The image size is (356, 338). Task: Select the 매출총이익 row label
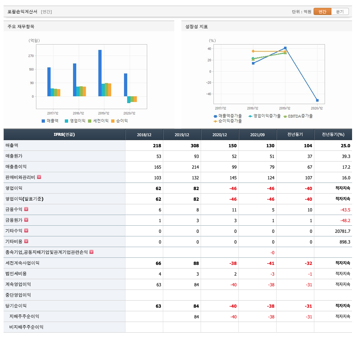pyautogui.click(x=16, y=167)
